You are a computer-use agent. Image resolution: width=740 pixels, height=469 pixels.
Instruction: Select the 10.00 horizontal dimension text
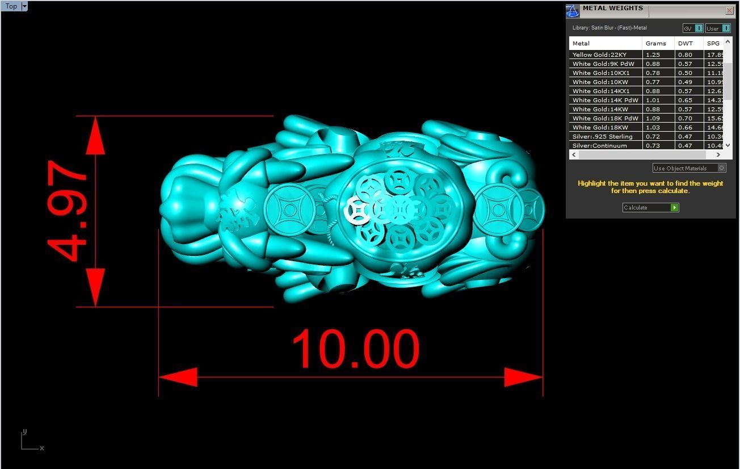click(x=355, y=349)
